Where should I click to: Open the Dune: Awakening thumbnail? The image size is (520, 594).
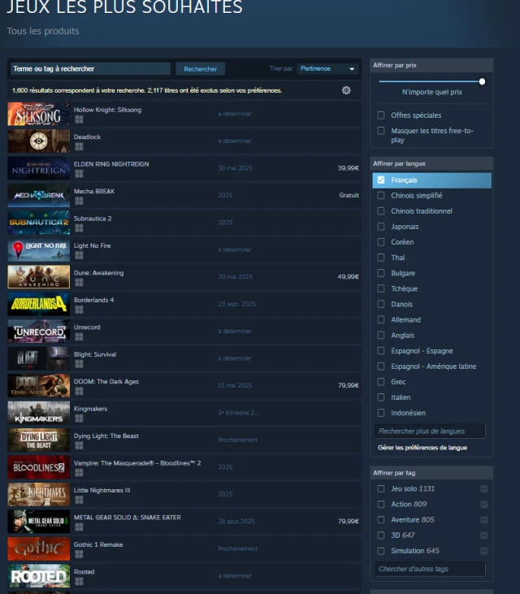point(39,277)
